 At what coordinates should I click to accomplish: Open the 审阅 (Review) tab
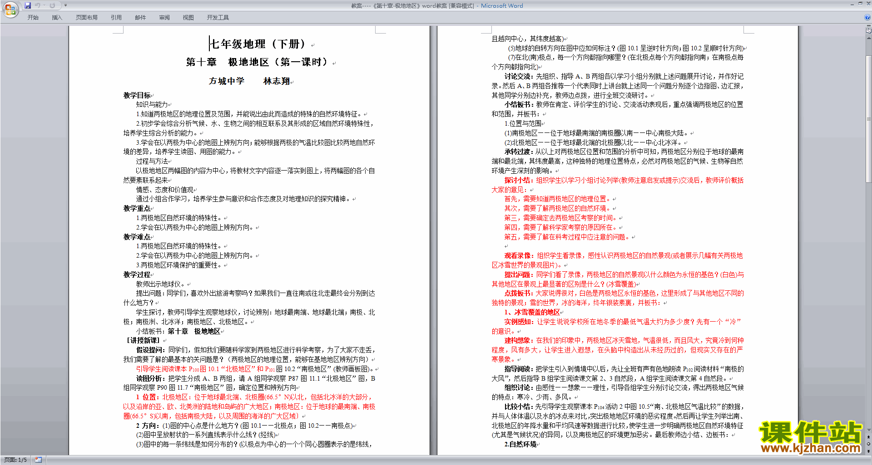164,18
